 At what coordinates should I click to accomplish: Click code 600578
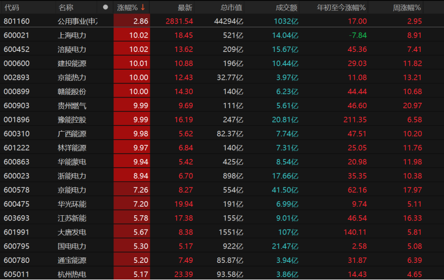coord(17,190)
